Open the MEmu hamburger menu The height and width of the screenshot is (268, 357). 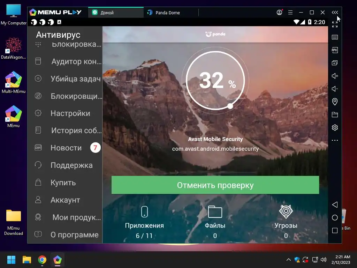(x=290, y=12)
